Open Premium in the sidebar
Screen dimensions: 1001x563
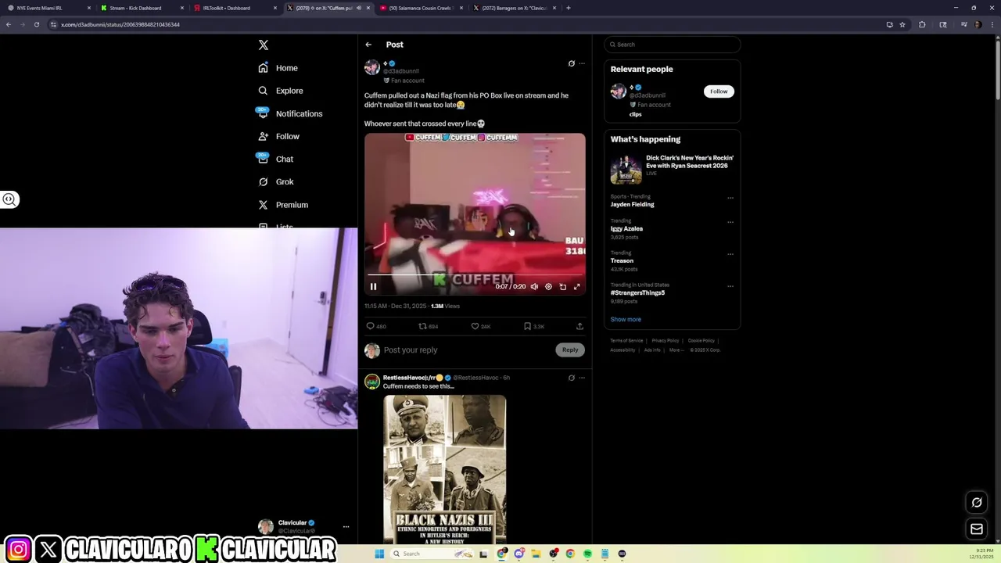tap(283, 205)
